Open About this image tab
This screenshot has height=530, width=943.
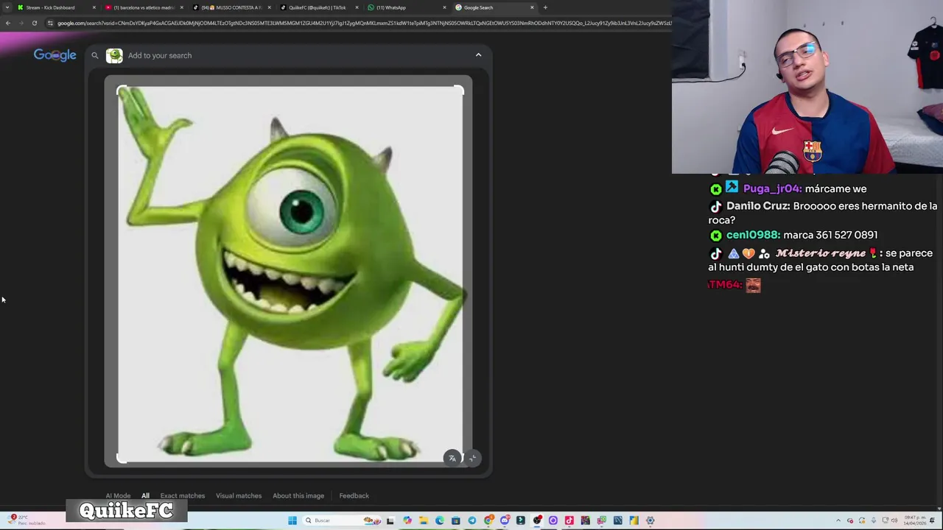[298, 495]
